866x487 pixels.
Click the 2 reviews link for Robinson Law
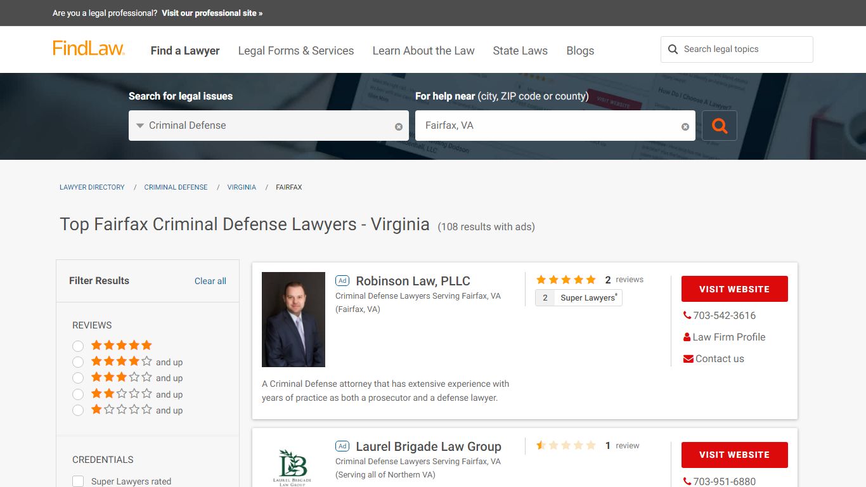click(x=624, y=280)
